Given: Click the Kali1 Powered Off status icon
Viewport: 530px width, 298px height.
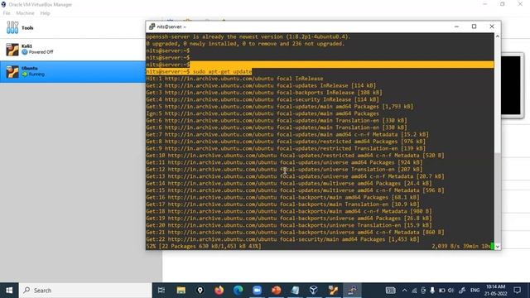Looking at the screenshot, I should click(25, 51).
